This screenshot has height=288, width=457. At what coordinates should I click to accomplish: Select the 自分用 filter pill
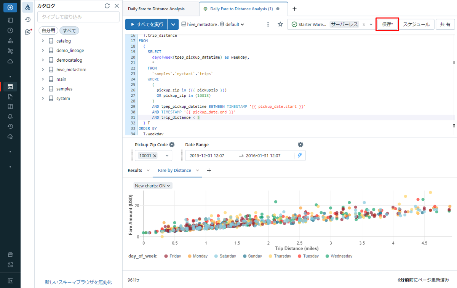click(48, 30)
